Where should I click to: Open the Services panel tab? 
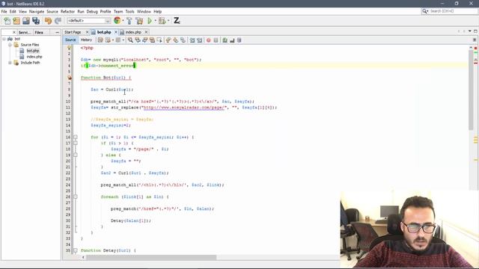tap(25, 32)
